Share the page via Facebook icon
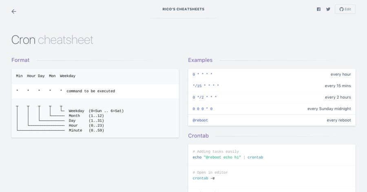 point(318,9)
